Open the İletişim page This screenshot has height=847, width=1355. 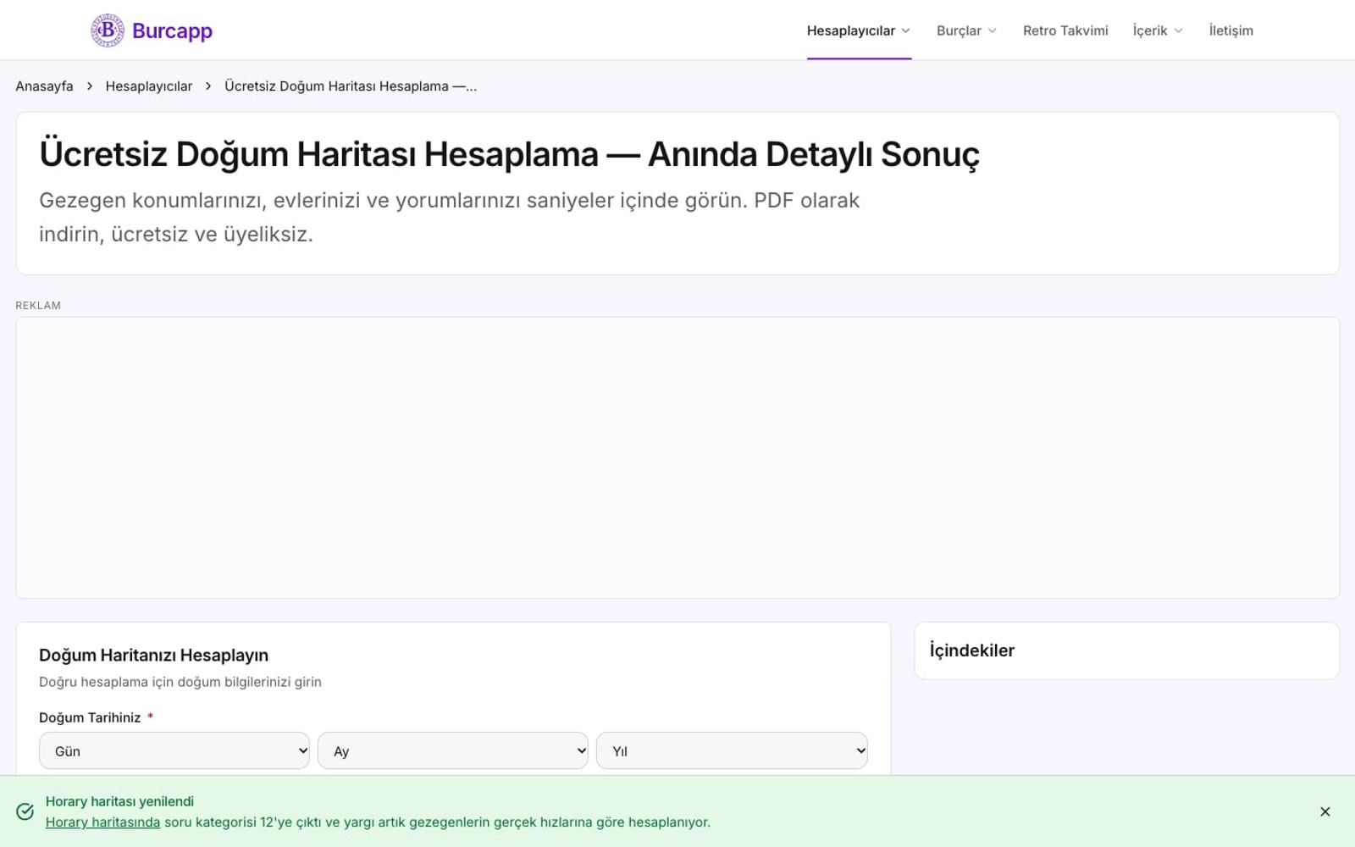click(x=1231, y=30)
